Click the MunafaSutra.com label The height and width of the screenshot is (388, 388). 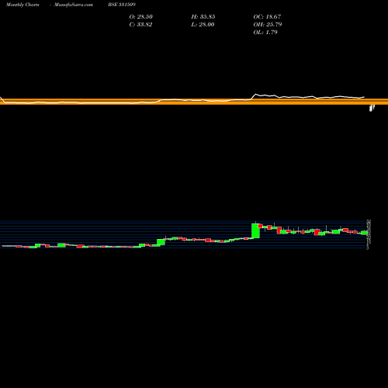pos(74,5)
